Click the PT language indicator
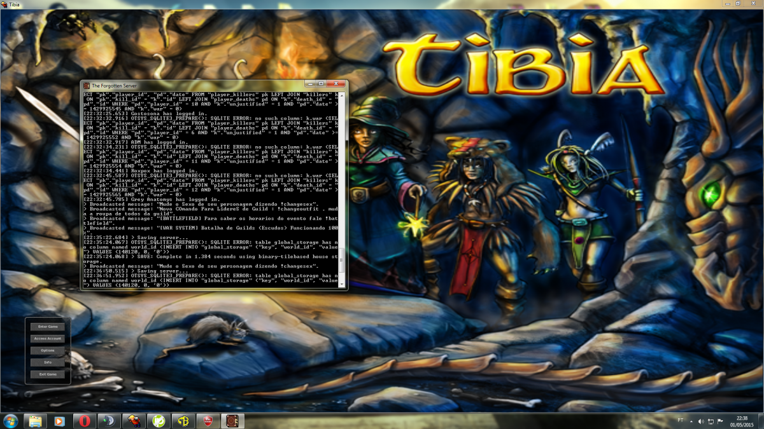The width and height of the screenshot is (764, 429). [x=681, y=421]
